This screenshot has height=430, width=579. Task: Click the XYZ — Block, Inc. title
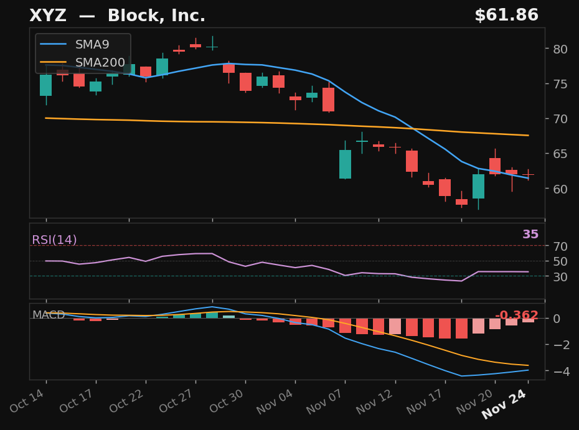pyautogui.click(x=117, y=16)
